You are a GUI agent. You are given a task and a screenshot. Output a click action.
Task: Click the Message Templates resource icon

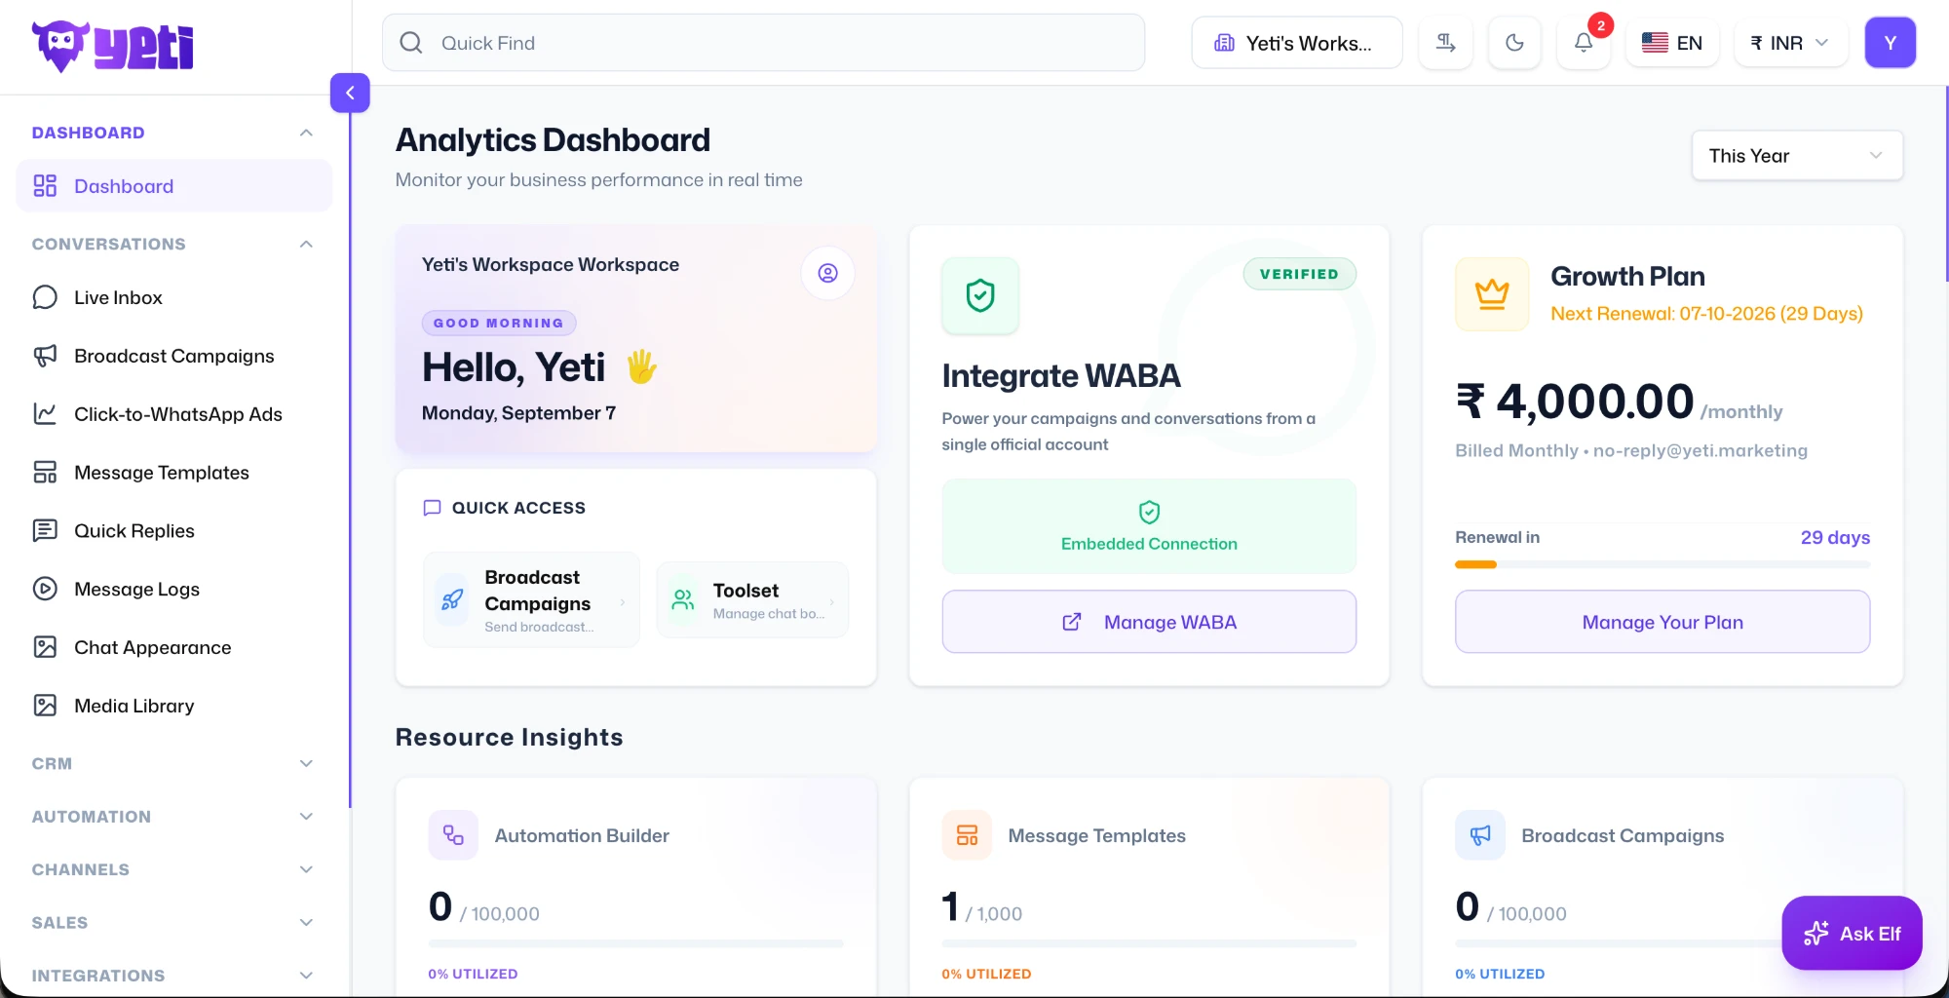(967, 835)
